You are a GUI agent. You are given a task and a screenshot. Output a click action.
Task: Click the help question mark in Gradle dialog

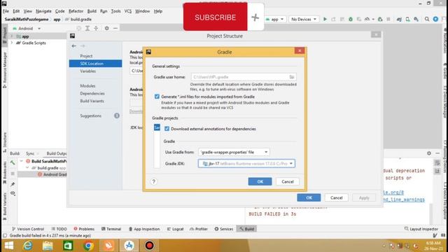154,181
